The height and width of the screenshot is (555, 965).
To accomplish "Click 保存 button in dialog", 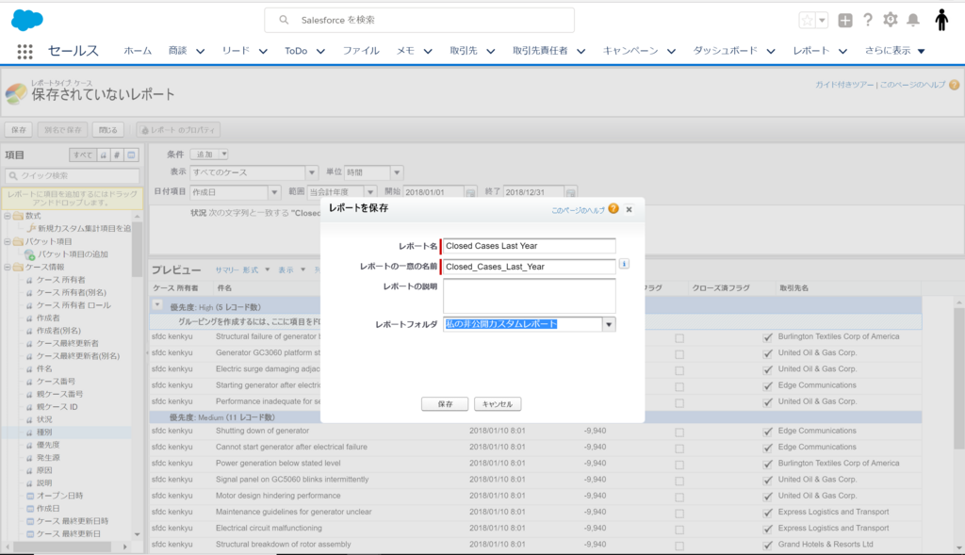I will (445, 404).
